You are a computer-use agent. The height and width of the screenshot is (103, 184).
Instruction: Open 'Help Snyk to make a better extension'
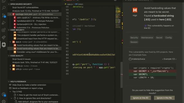[x=29, y=85]
